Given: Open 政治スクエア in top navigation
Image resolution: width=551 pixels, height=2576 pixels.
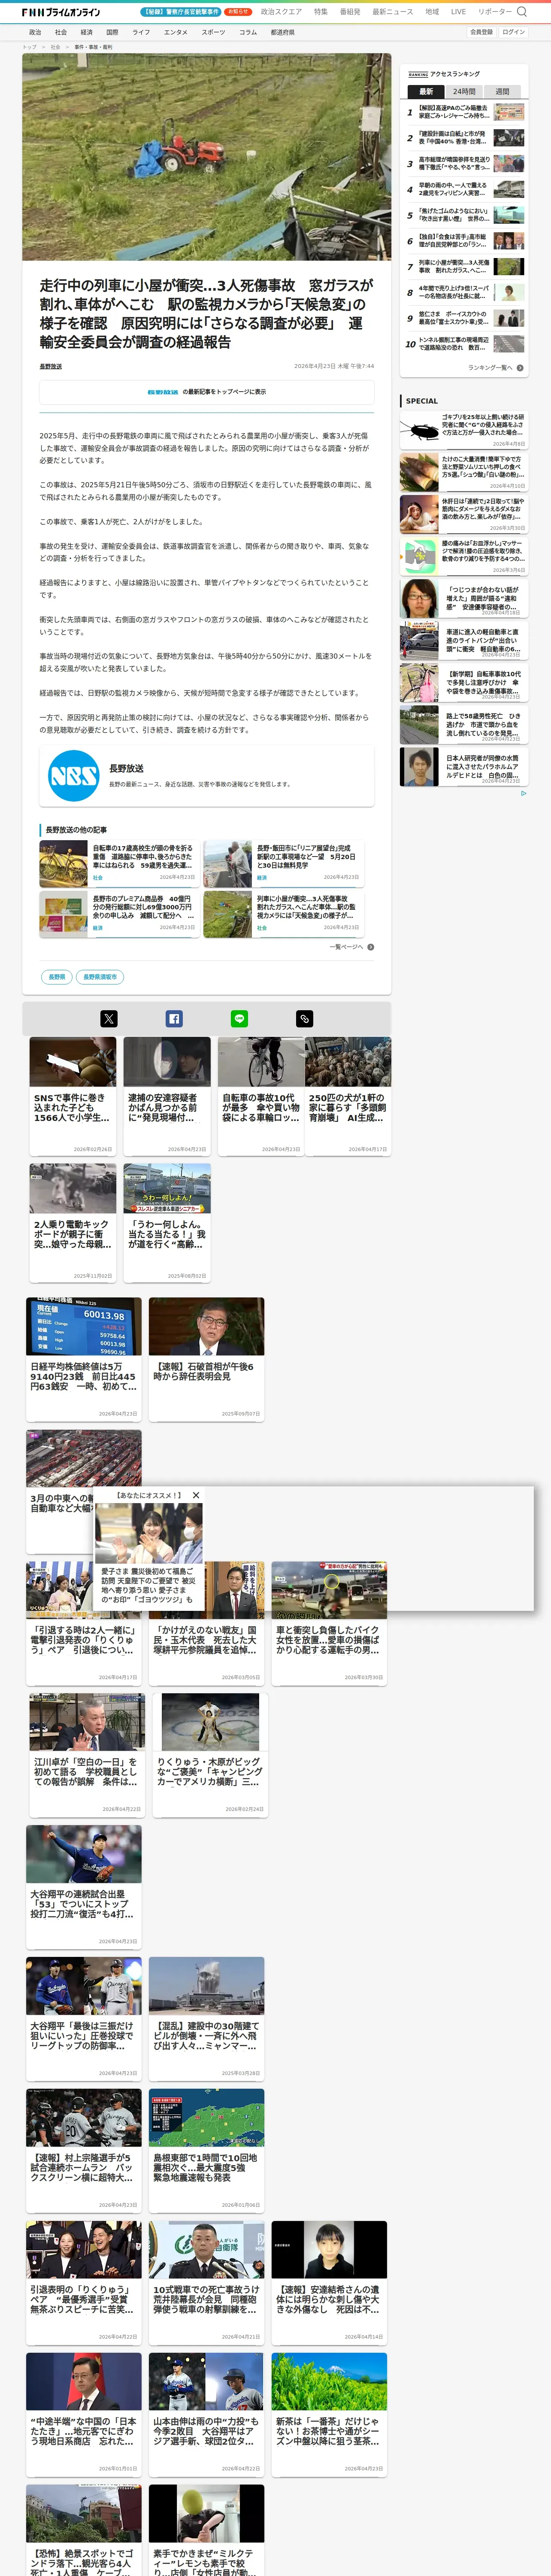Looking at the screenshot, I should [281, 12].
